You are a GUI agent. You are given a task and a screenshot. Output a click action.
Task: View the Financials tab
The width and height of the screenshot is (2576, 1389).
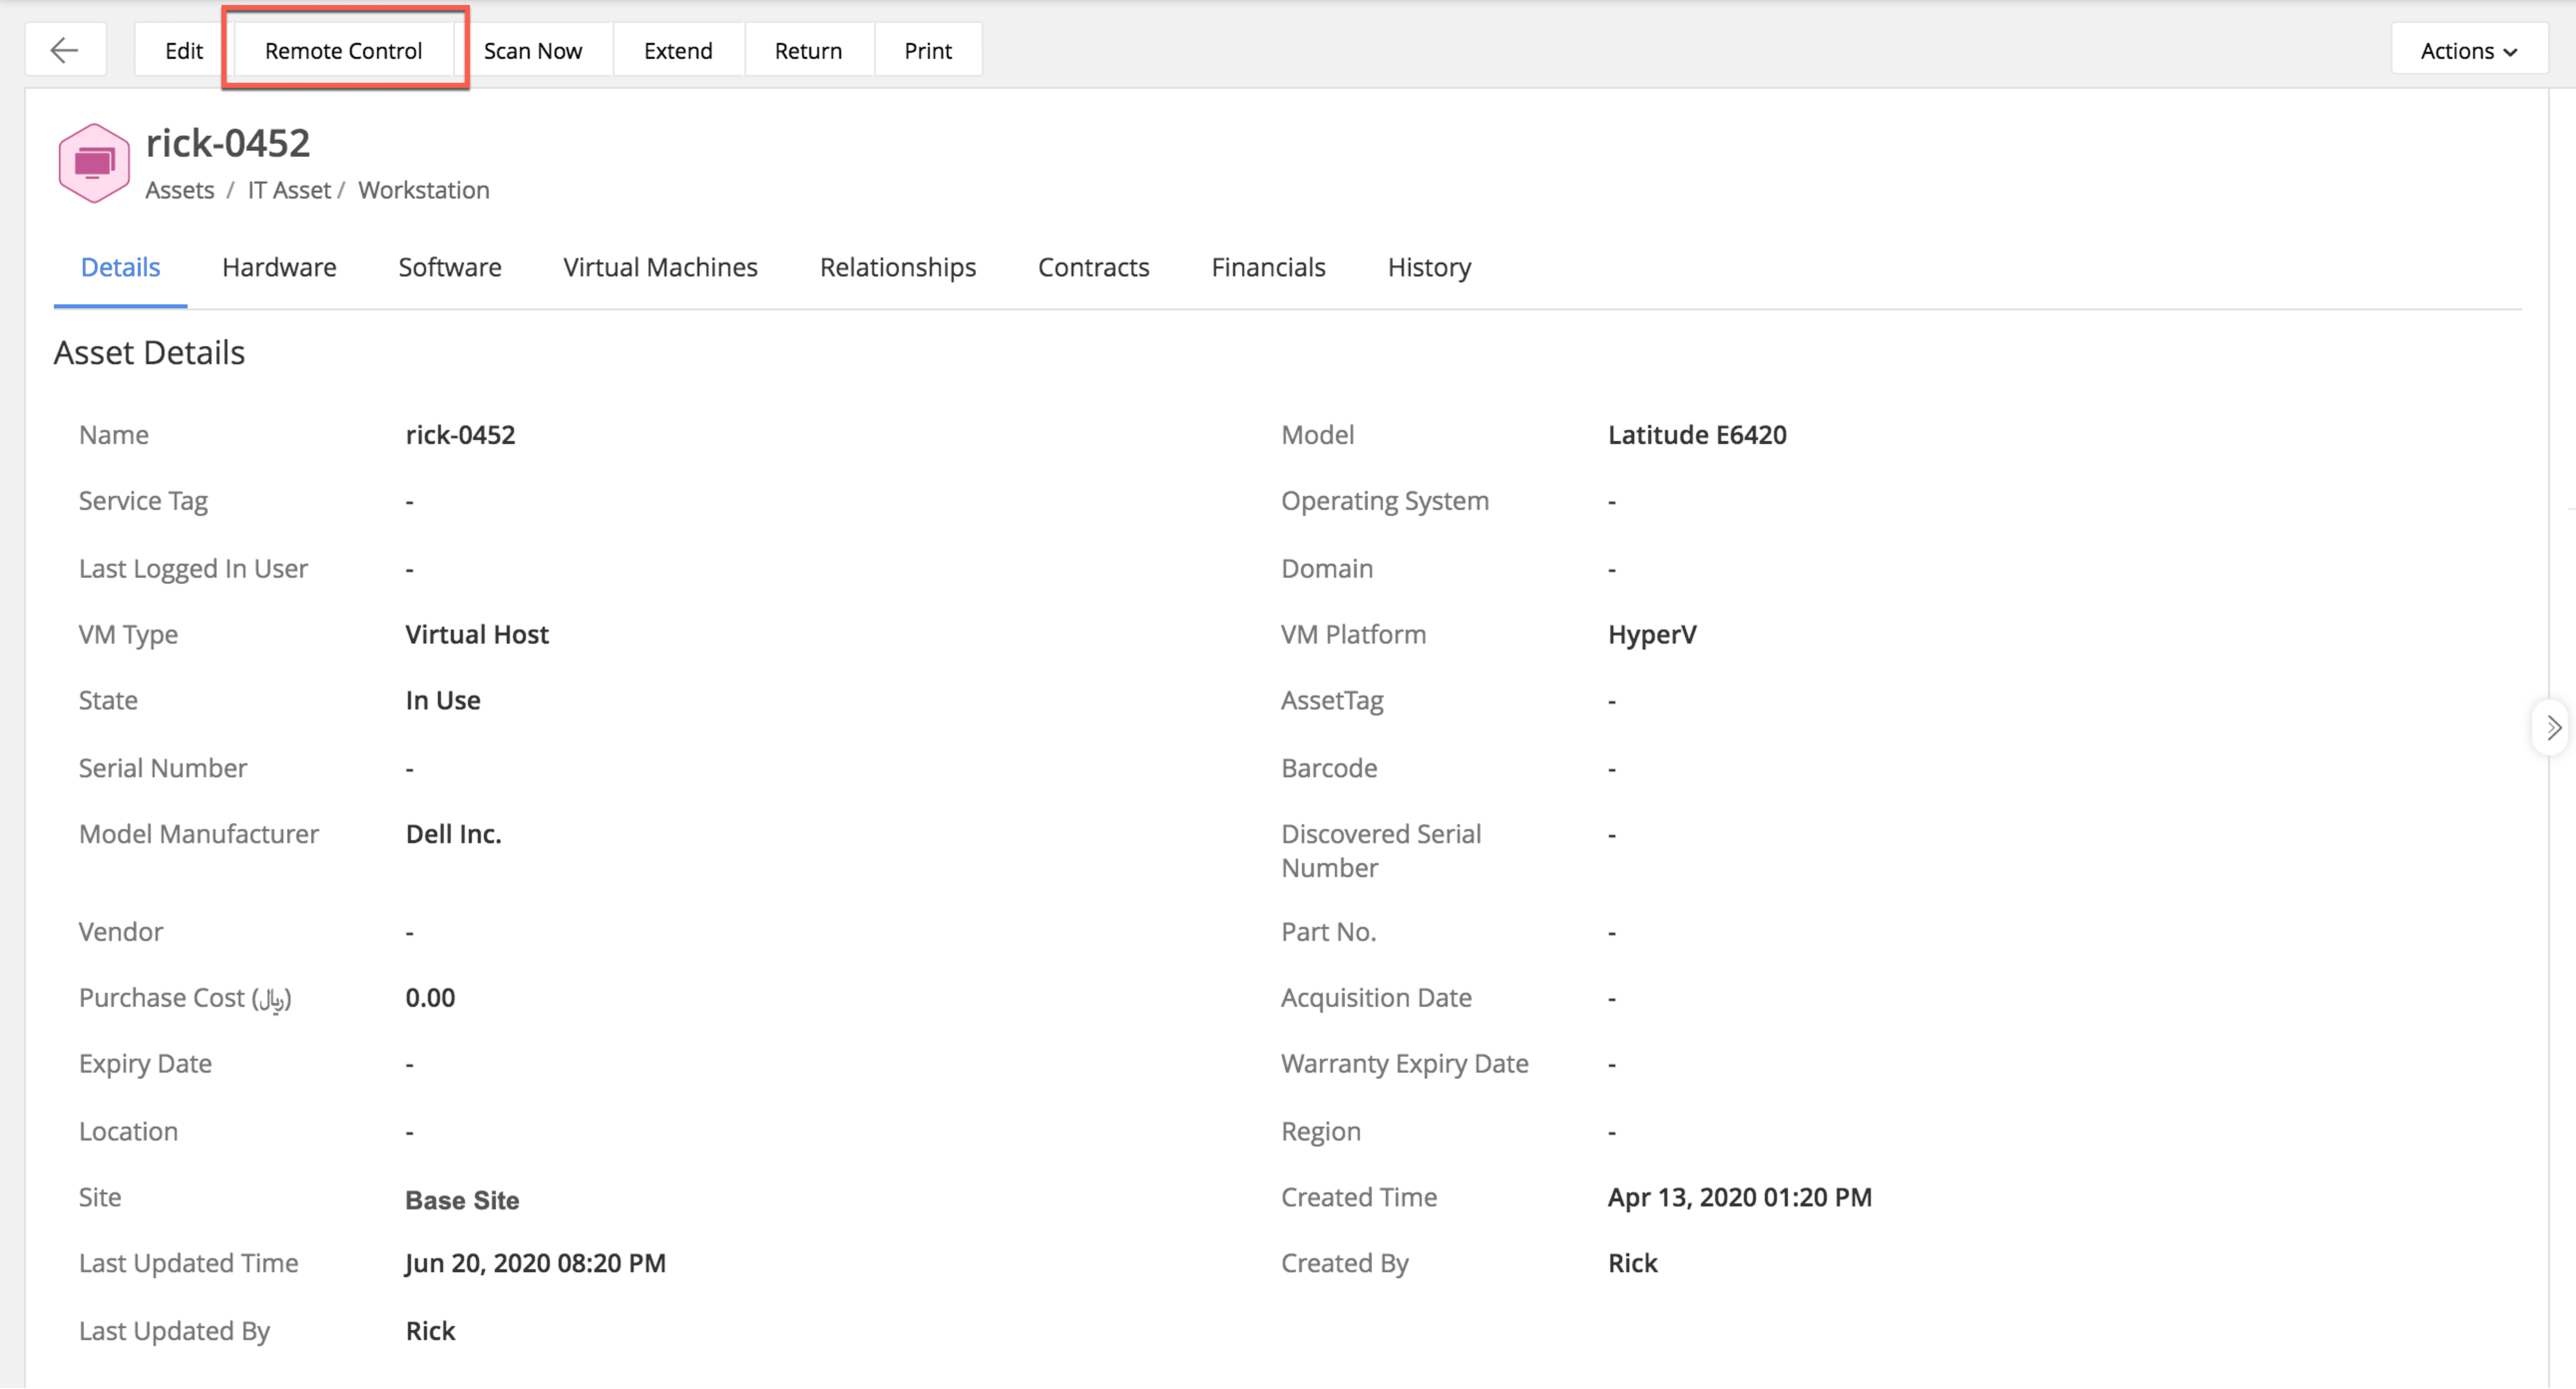click(x=1267, y=267)
